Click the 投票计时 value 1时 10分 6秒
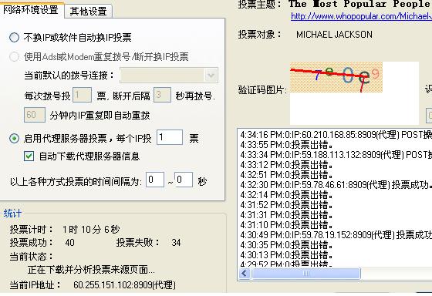Viewport: 432px width, 296px height. tap(91, 230)
